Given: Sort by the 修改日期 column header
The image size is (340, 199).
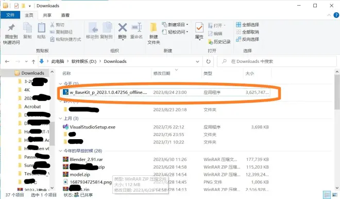Looking at the screenshot, I should [162, 73].
